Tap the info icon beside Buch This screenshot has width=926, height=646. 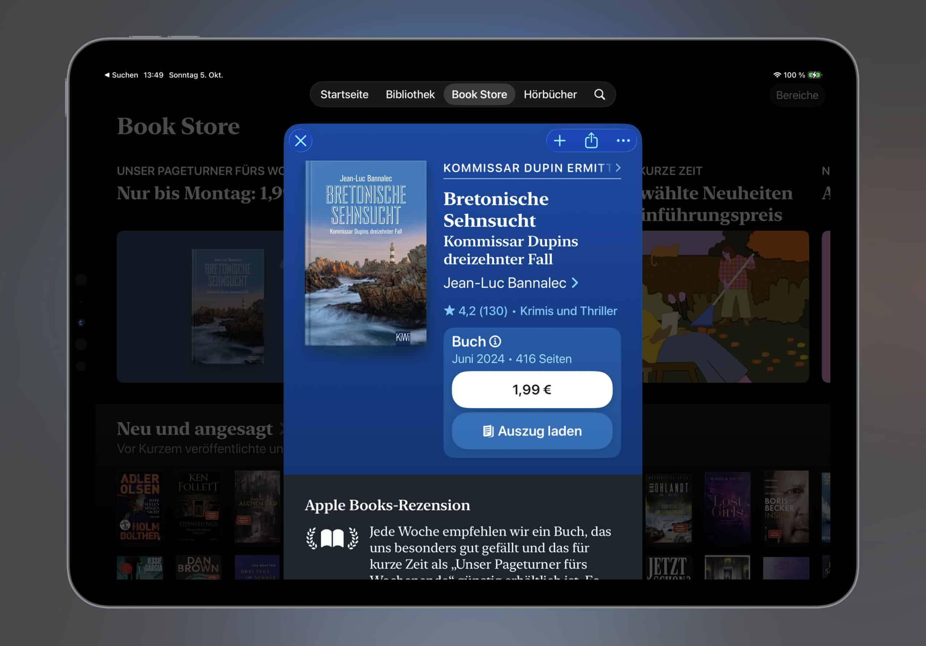495,341
